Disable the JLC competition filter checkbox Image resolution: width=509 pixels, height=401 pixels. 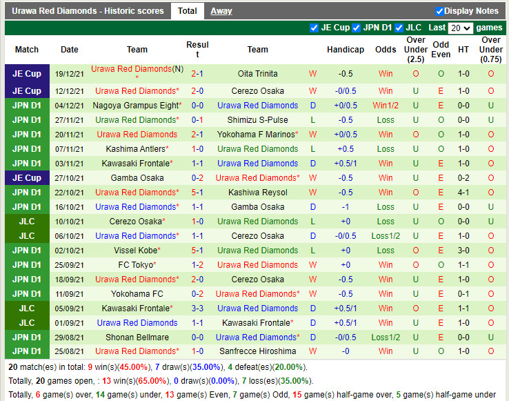tap(398, 28)
